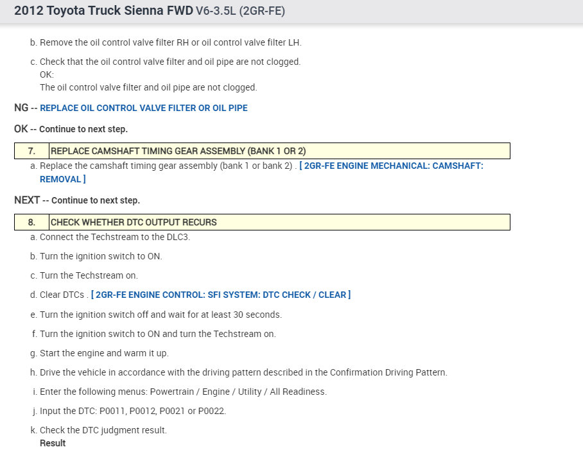The width and height of the screenshot is (583, 450).
Task: Open the Replace Oil Control Valve Filter link
Action: click(143, 108)
